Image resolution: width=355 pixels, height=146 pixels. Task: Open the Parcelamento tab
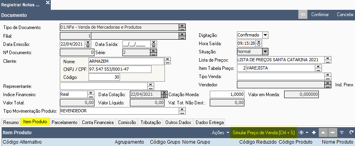coord(65,122)
